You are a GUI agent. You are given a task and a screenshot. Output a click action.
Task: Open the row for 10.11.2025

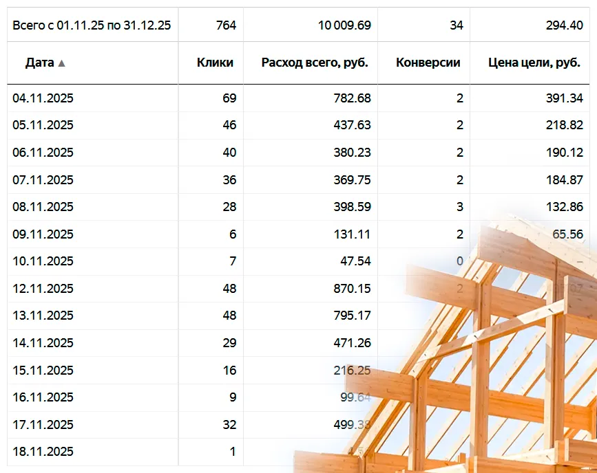tap(43, 261)
